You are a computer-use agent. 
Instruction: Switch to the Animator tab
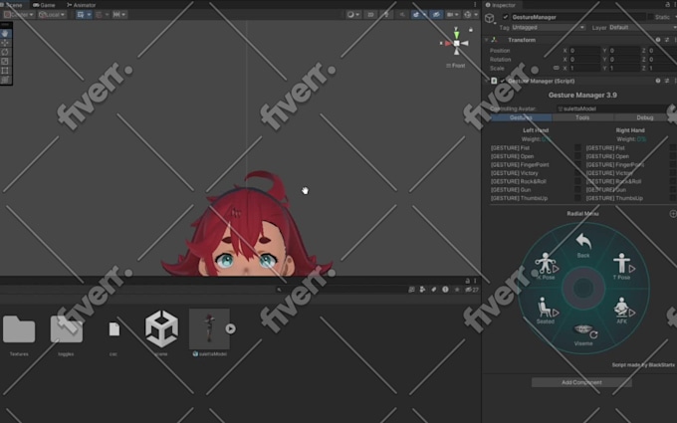[x=82, y=5]
